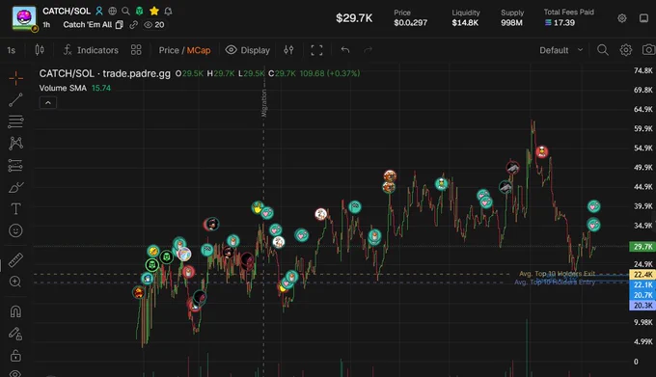Expand the Default layout dropdown
This screenshot has height=377, width=656.
click(561, 50)
